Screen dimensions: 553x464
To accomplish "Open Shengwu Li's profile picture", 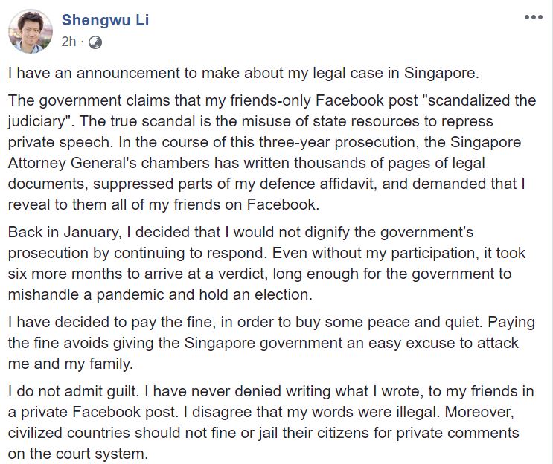I will [30, 32].
